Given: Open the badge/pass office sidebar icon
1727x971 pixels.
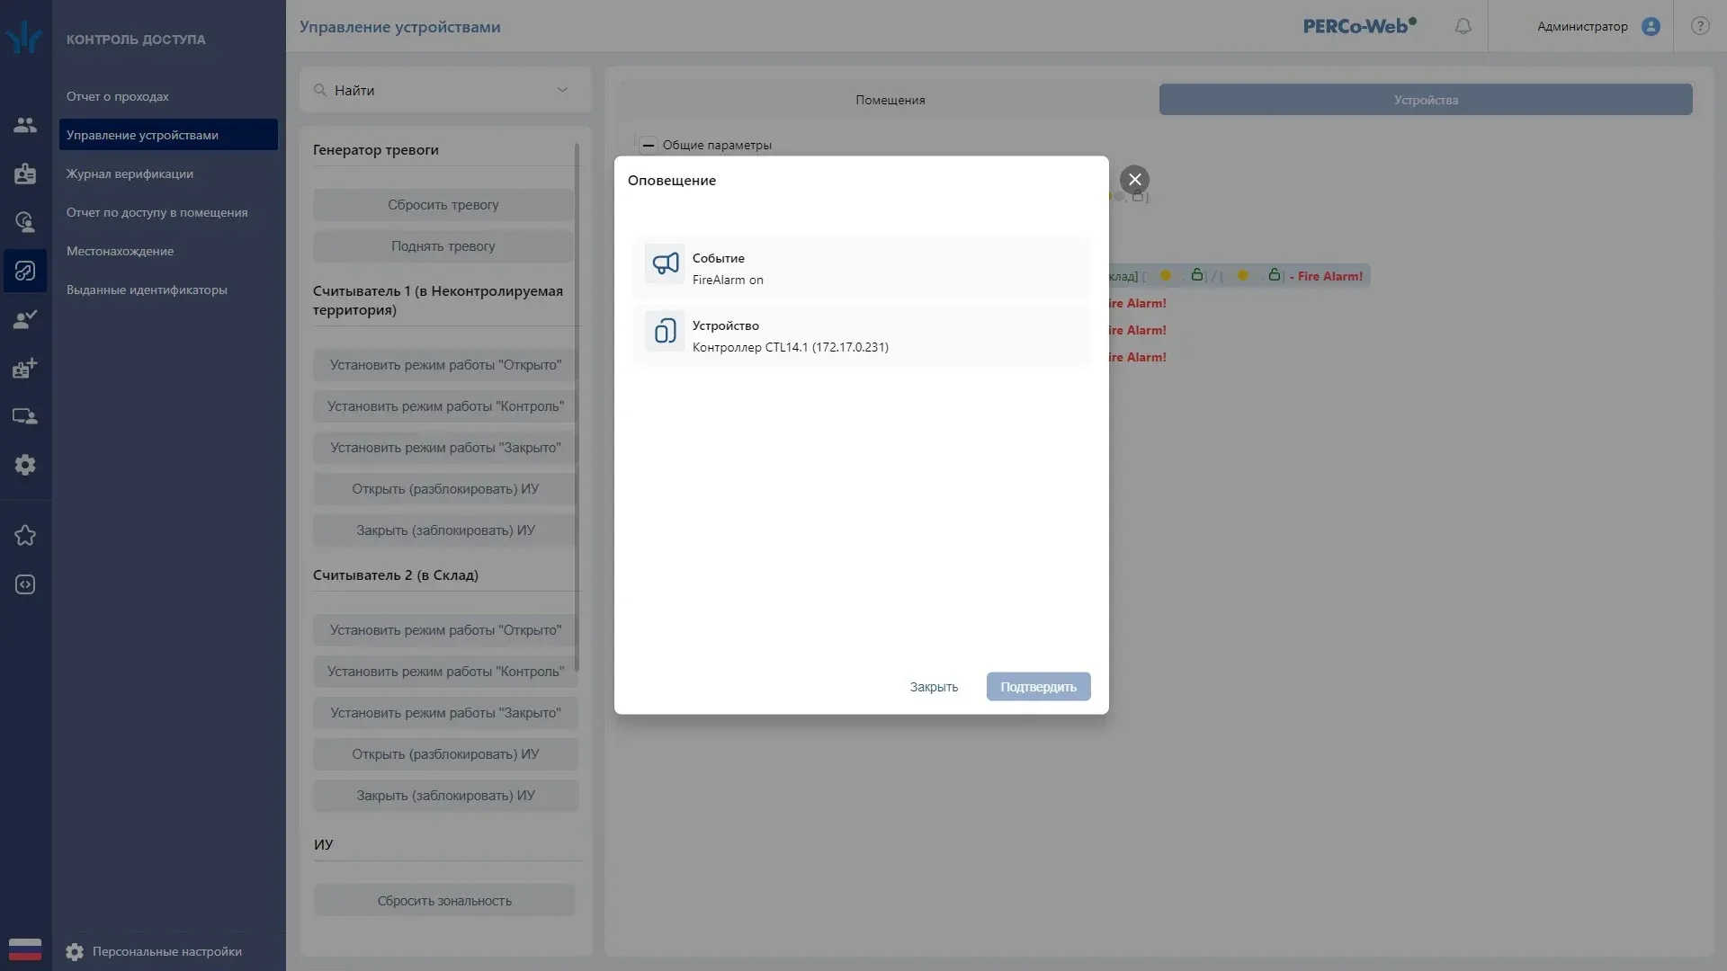Looking at the screenshot, I should click(25, 174).
